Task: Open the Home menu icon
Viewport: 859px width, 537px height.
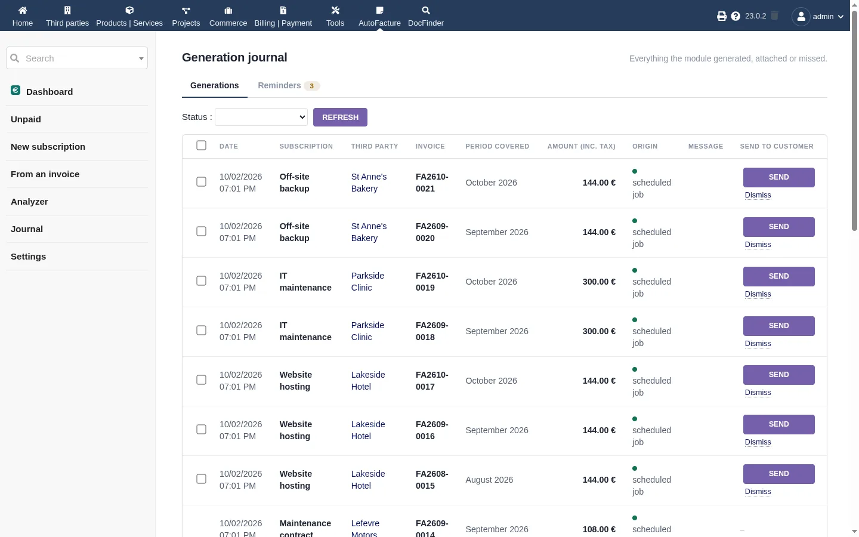Action: [23, 10]
